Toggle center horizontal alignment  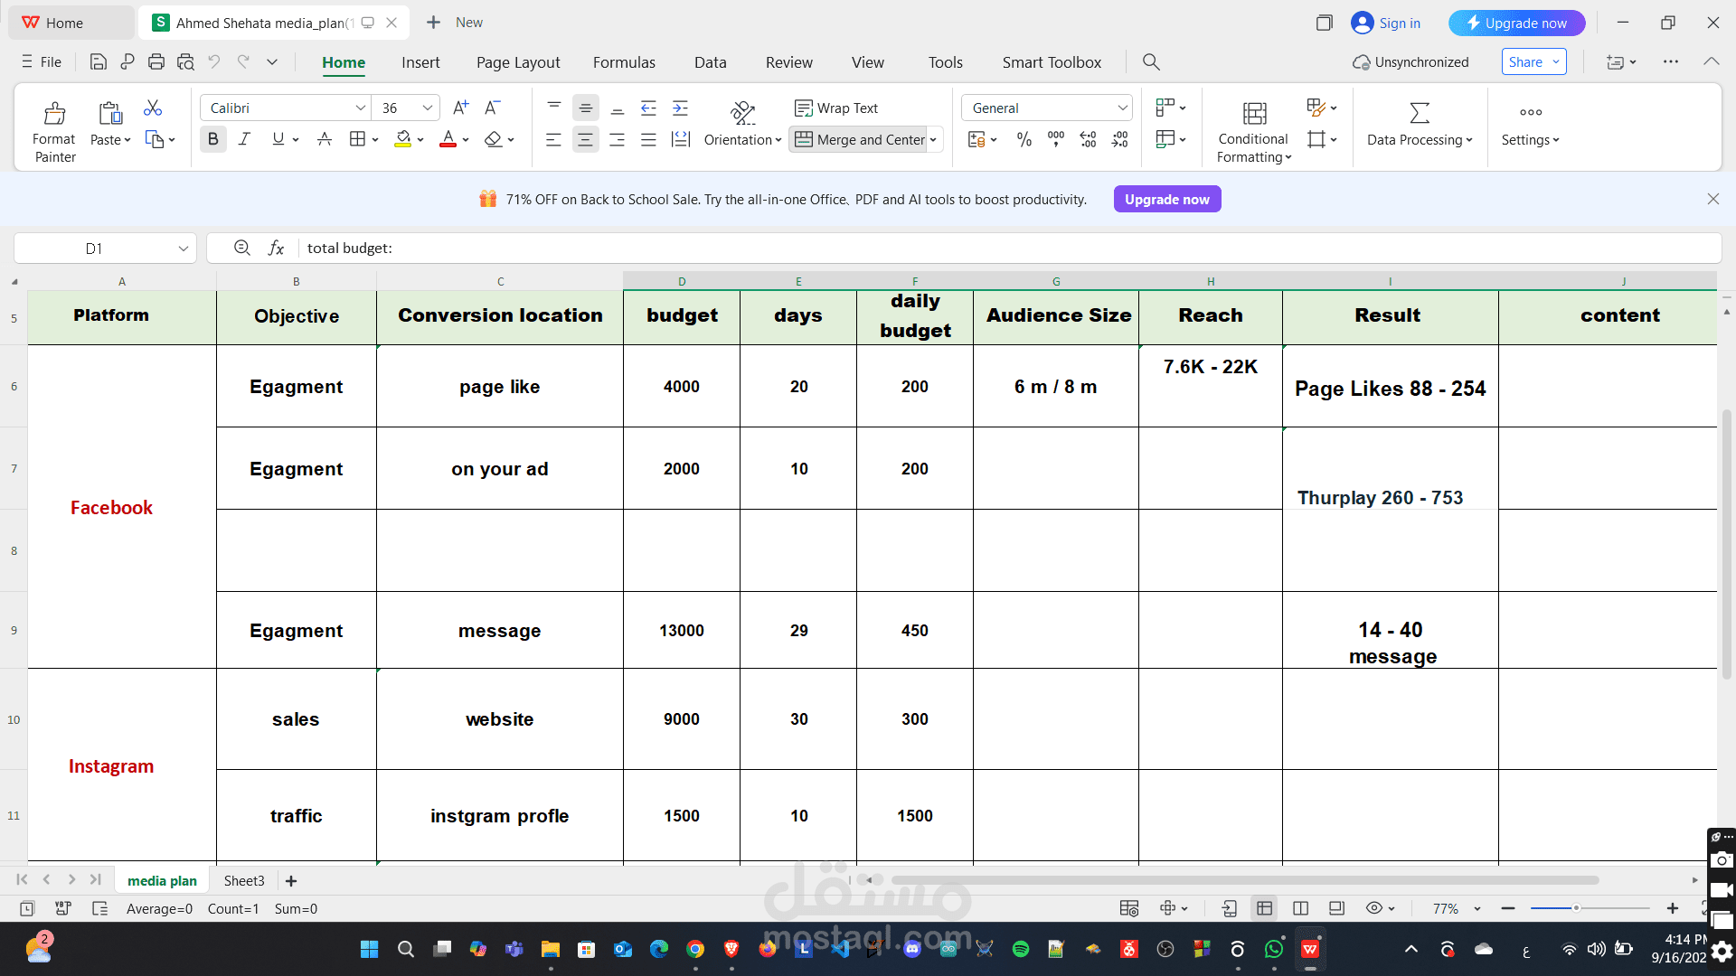tap(586, 139)
